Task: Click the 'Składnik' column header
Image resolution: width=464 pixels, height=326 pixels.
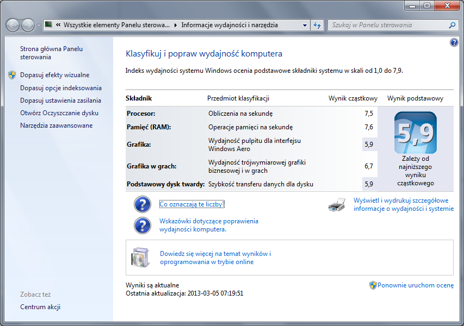Action: tap(139, 98)
